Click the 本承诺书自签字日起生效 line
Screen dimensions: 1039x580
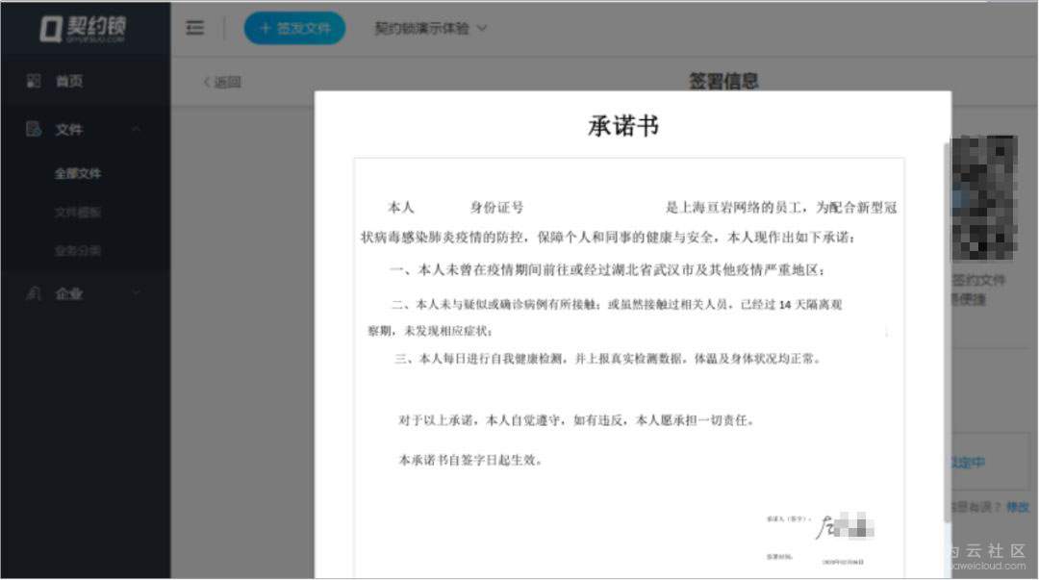point(470,460)
